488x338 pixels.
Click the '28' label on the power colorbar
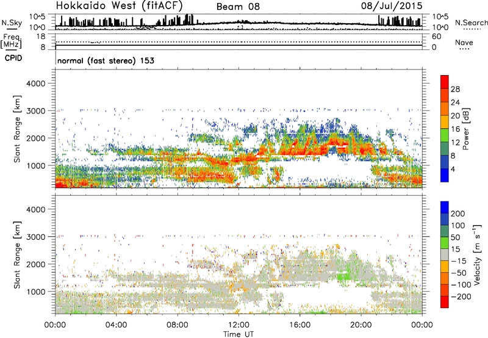[455, 89]
